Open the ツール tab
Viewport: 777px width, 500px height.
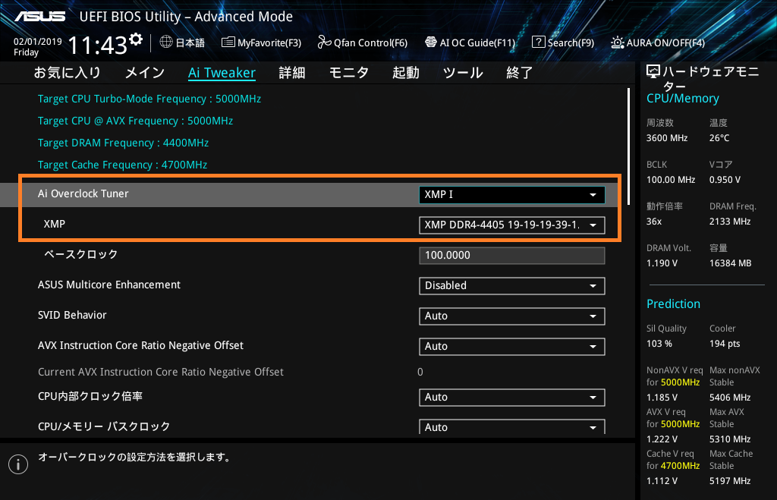[x=463, y=73]
